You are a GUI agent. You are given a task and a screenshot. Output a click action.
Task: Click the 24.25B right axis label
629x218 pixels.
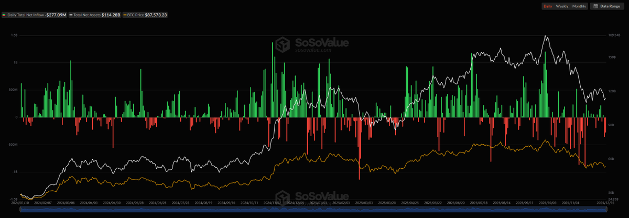tap(613, 199)
